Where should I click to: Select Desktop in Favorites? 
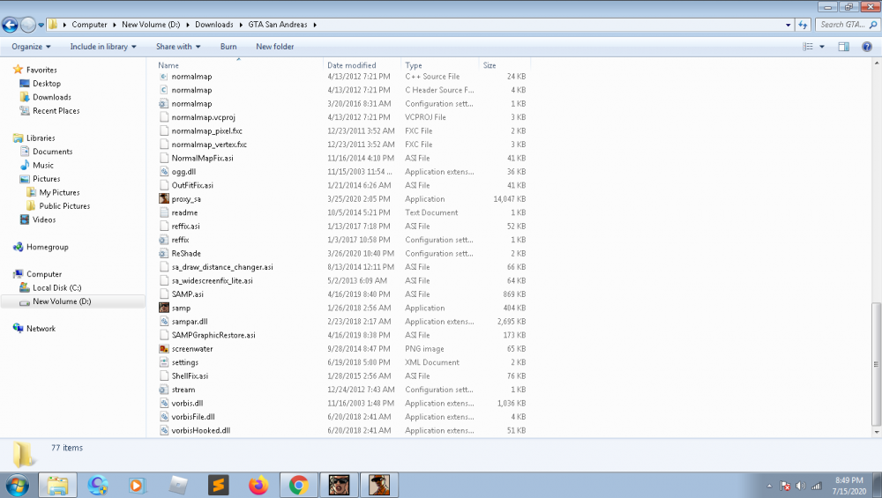[47, 83]
